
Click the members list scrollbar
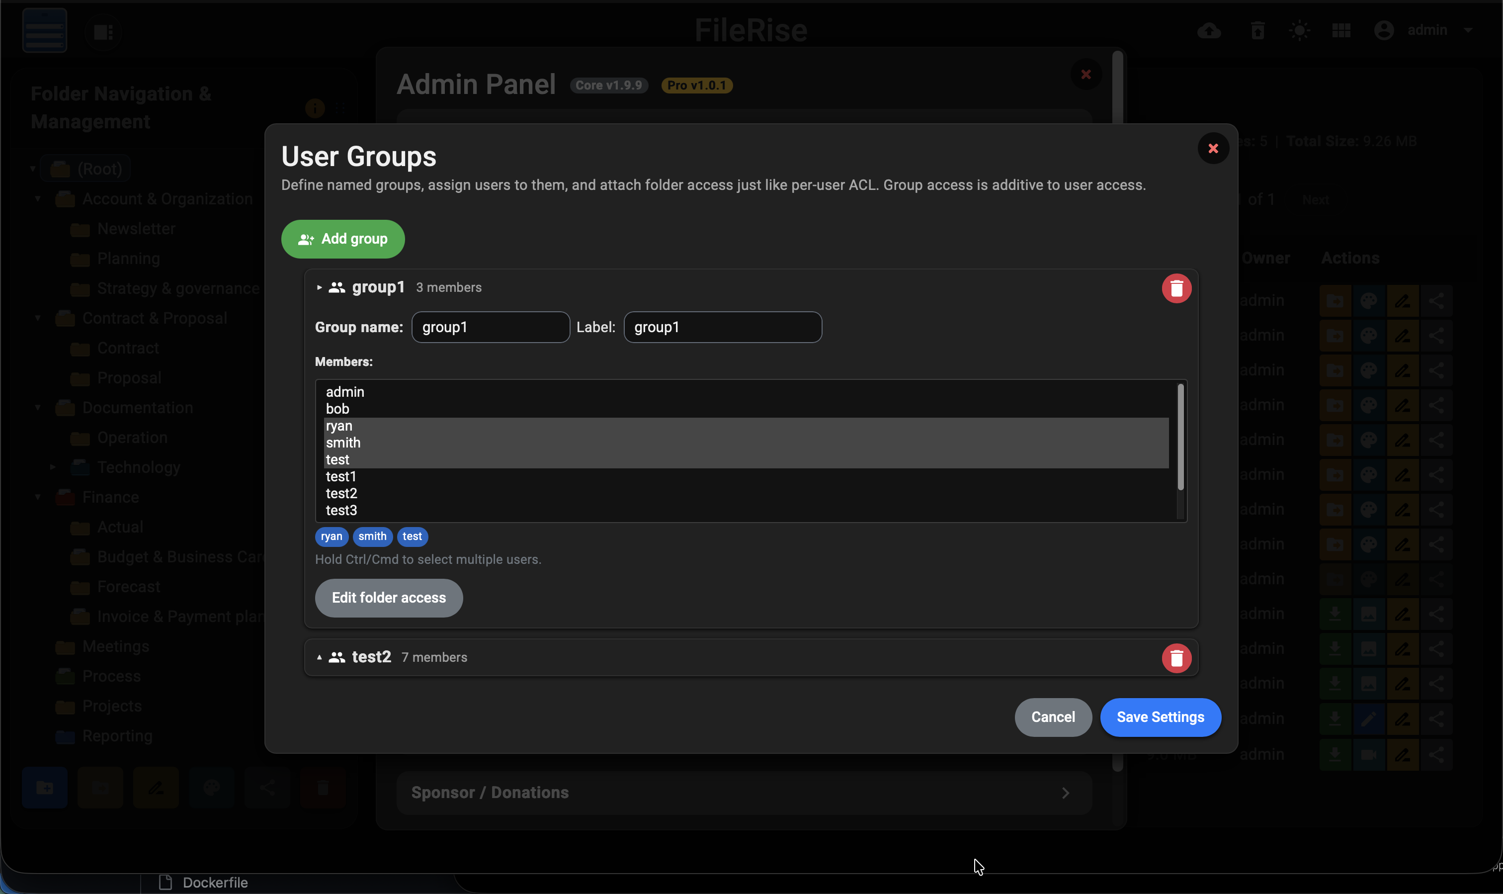coord(1180,438)
